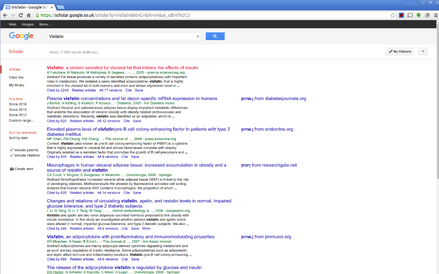Create alert using the envelope icon
The image size is (439, 274).
click(12, 169)
